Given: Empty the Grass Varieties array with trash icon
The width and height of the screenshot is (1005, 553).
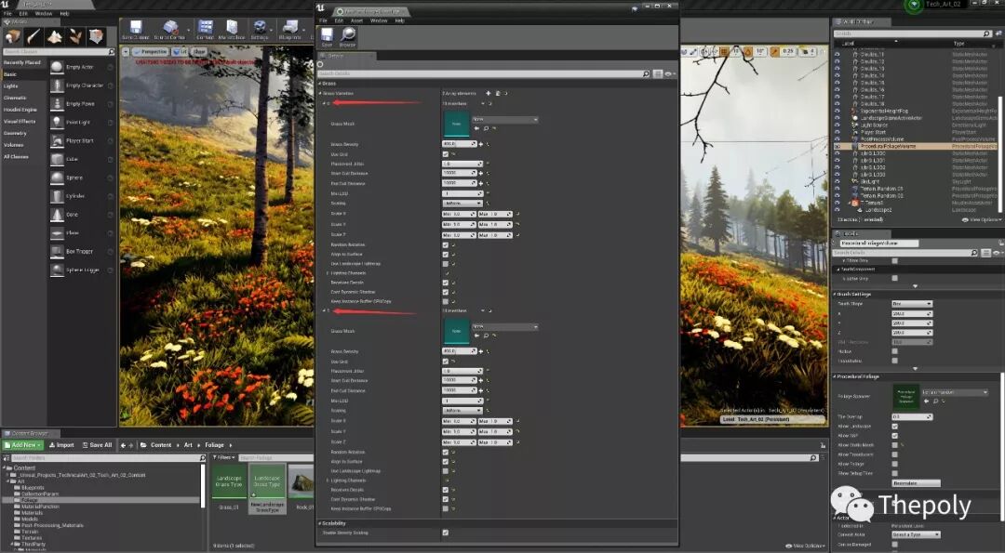Looking at the screenshot, I should point(497,94).
